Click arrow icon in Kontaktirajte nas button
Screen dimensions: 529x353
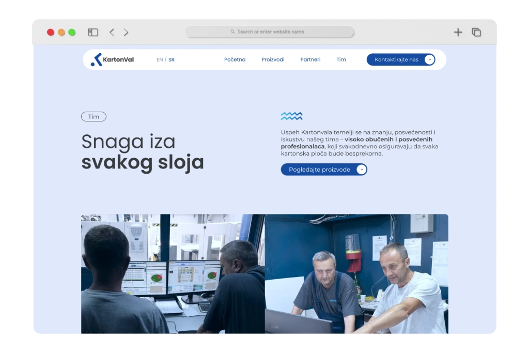point(429,59)
